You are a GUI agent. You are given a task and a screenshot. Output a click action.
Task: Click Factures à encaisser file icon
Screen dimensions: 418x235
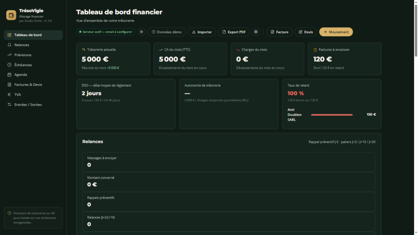315,50
